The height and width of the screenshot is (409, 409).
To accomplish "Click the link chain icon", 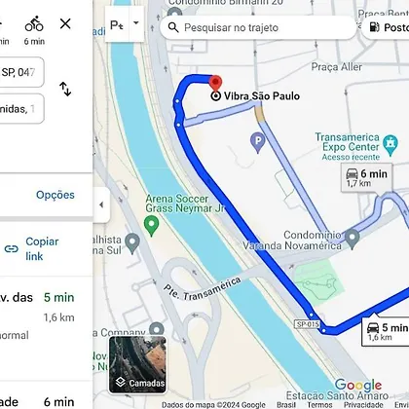I will [12, 249].
